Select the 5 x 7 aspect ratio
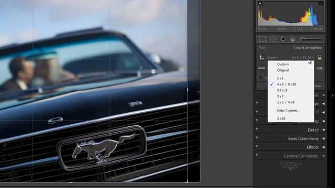The width and height of the screenshot is (335, 188). click(x=291, y=96)
